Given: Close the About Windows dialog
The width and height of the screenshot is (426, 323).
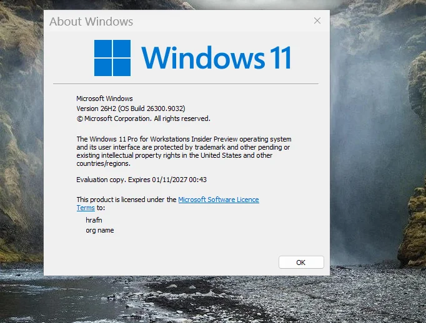Looking at the screenshot, I should click(x=317, y=21).
